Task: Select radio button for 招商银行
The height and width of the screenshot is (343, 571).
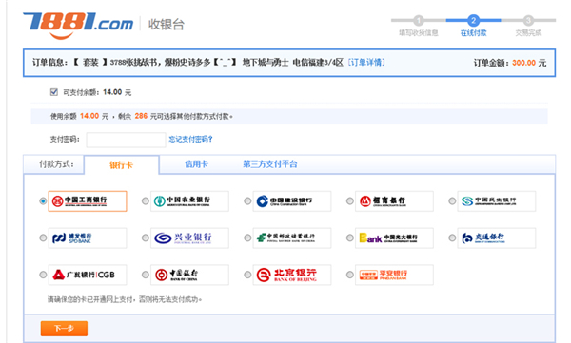Action: point(350,200)
